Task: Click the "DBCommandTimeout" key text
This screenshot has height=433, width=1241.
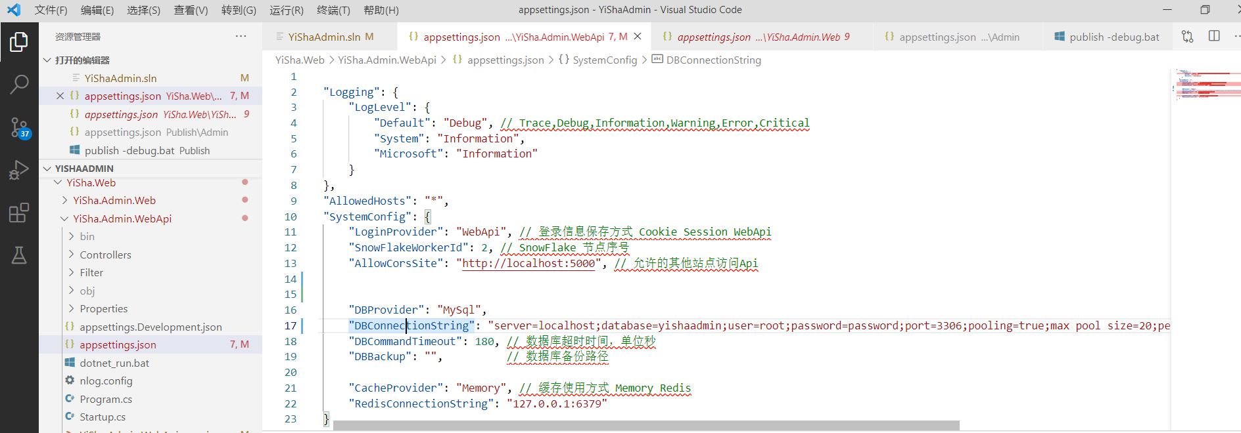Action: pyautogui.click(x=406, y=341)
